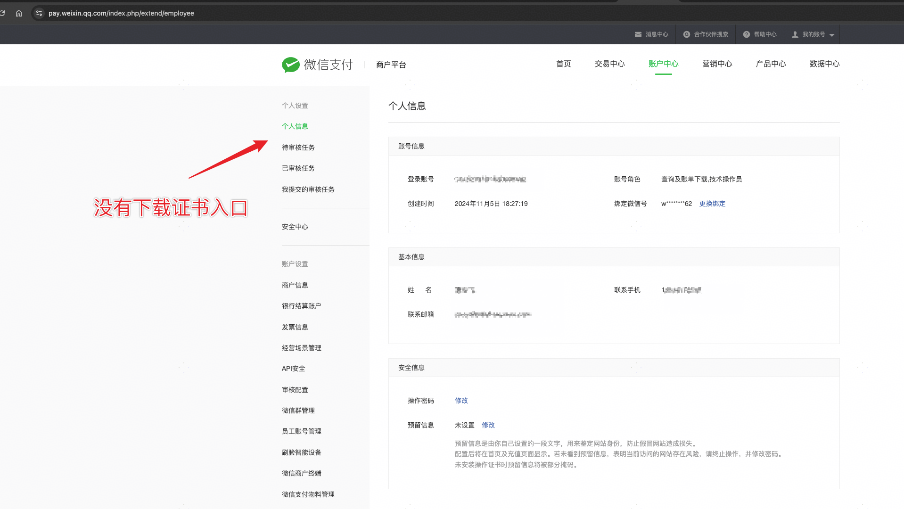This screenshot has height=509, width=904.
Task: Open 商户信息 sidebar item
Action: tap(295, 285)
